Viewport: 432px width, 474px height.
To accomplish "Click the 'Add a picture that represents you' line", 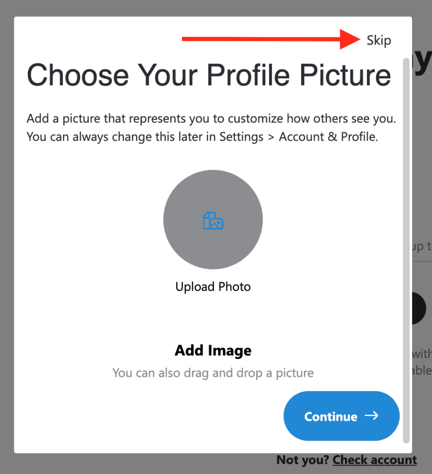I will pos(211,118).
